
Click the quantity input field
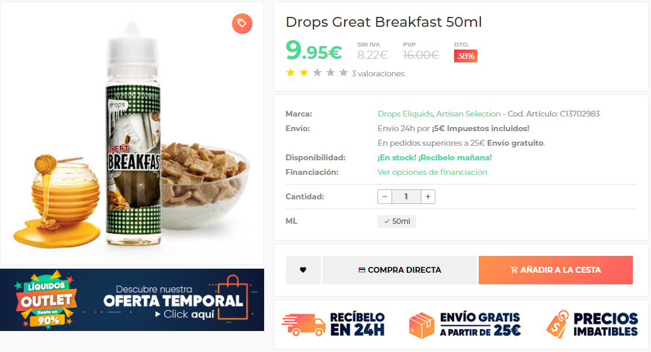pyautogui.click(x=406, y=197)
